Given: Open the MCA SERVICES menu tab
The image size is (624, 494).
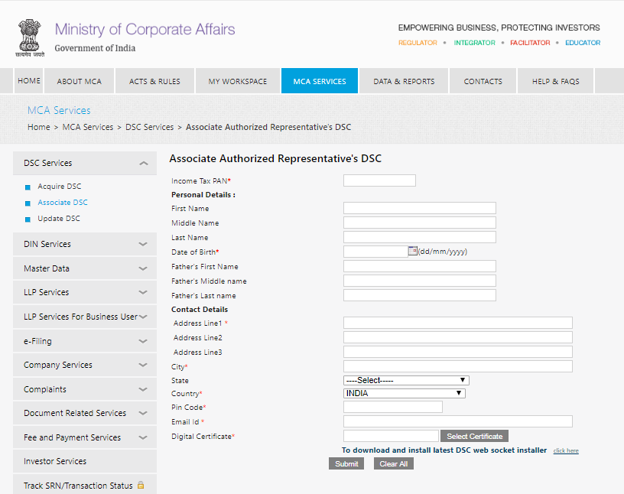Looking at the screenshot, I should (320, 81).
